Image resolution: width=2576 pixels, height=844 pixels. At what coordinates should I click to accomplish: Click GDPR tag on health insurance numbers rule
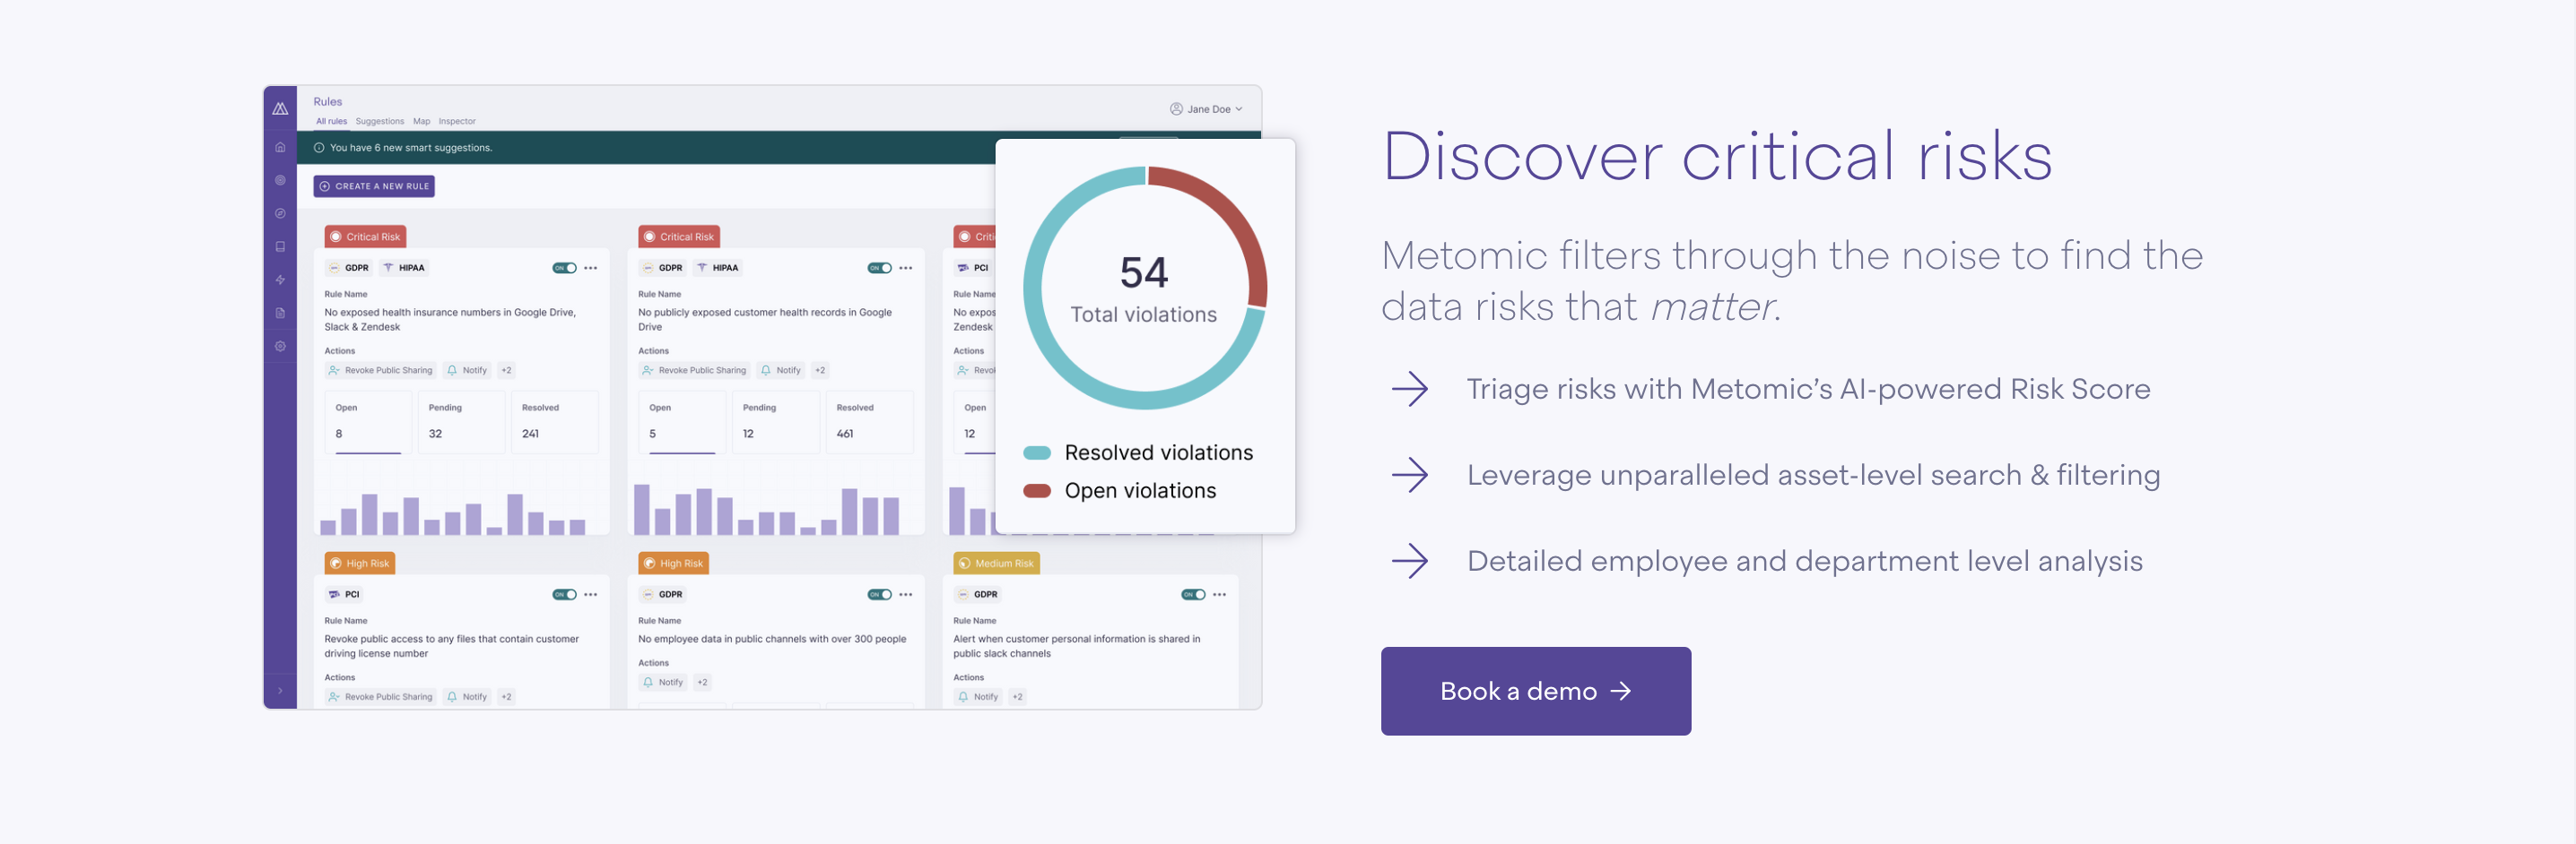point(349,268)
